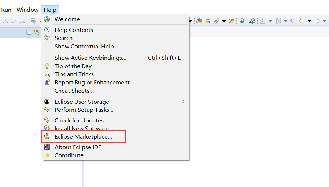329x187 pixels.
Task: Click the Next Annotation toolbar icon
Action: coord(263,21)
